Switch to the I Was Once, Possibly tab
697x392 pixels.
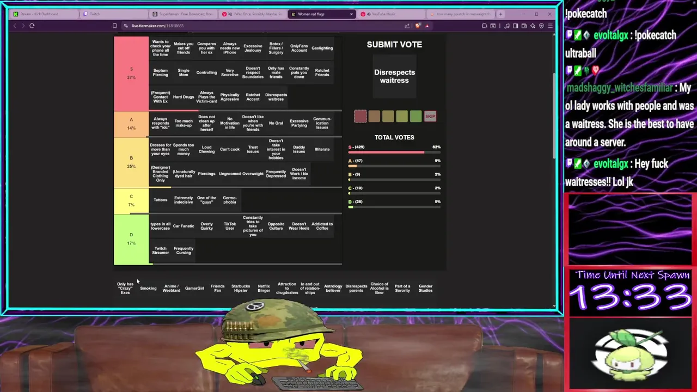click(253, 14)
